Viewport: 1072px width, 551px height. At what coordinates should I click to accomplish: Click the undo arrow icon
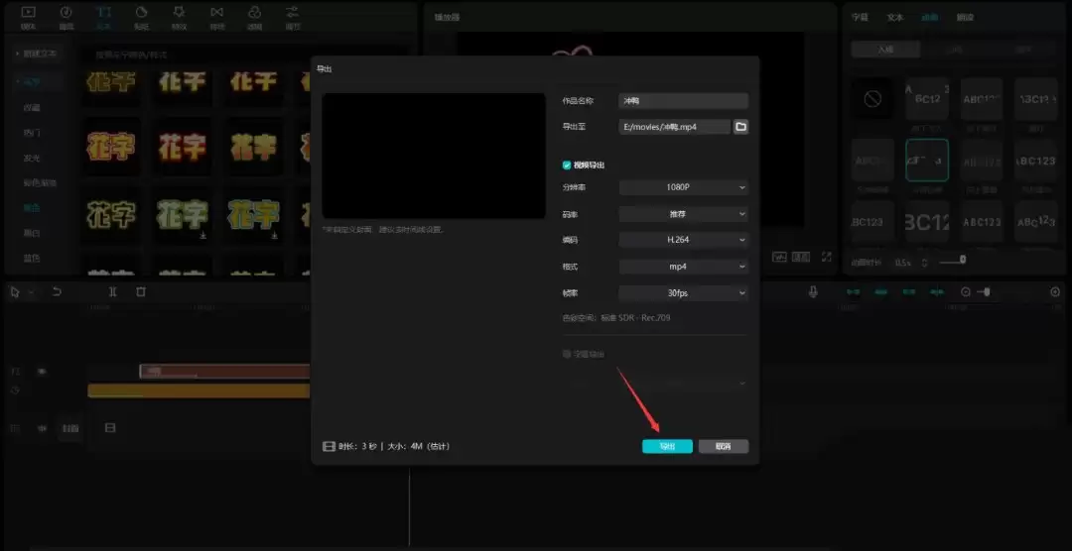(x=57, y=291)
